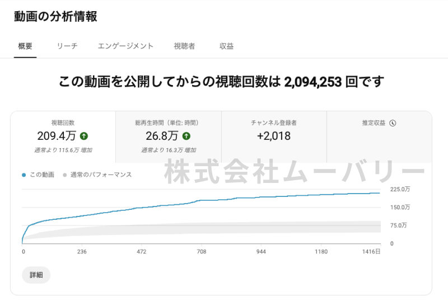Click green up arrow beside 26.8万
The image size is (448, 301).
(x=186, y=136)
